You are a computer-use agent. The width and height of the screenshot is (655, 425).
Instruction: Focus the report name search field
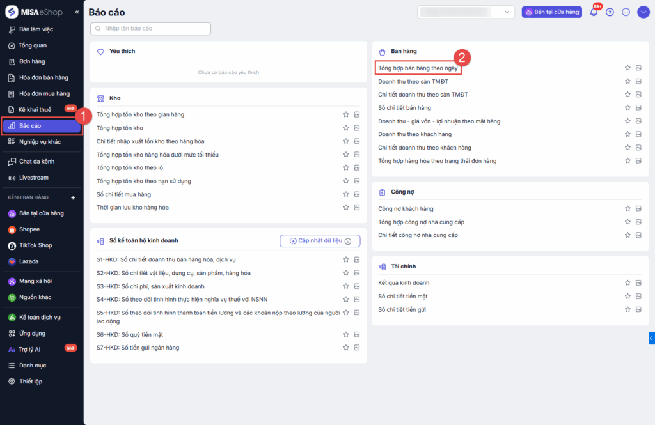[x=151, y=29]
